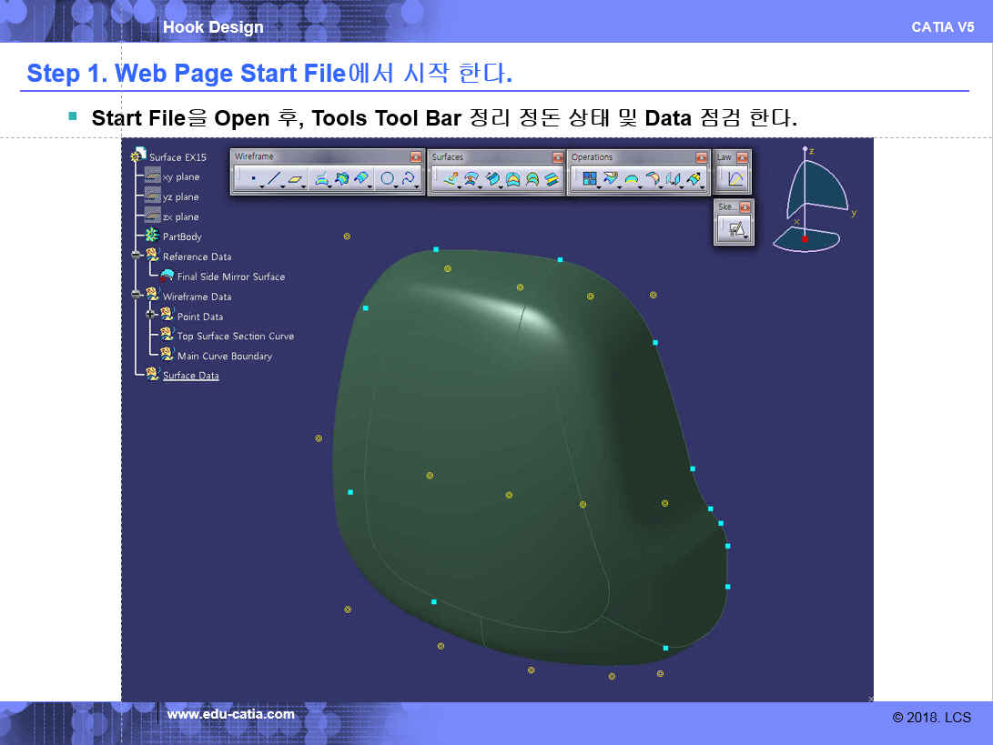This screenshot has height=745, width=993.
Task: Open the Point tool dropdown arrow
Action: point(262,186)
